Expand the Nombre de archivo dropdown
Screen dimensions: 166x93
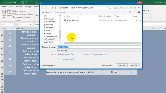(x=140, y=47)
